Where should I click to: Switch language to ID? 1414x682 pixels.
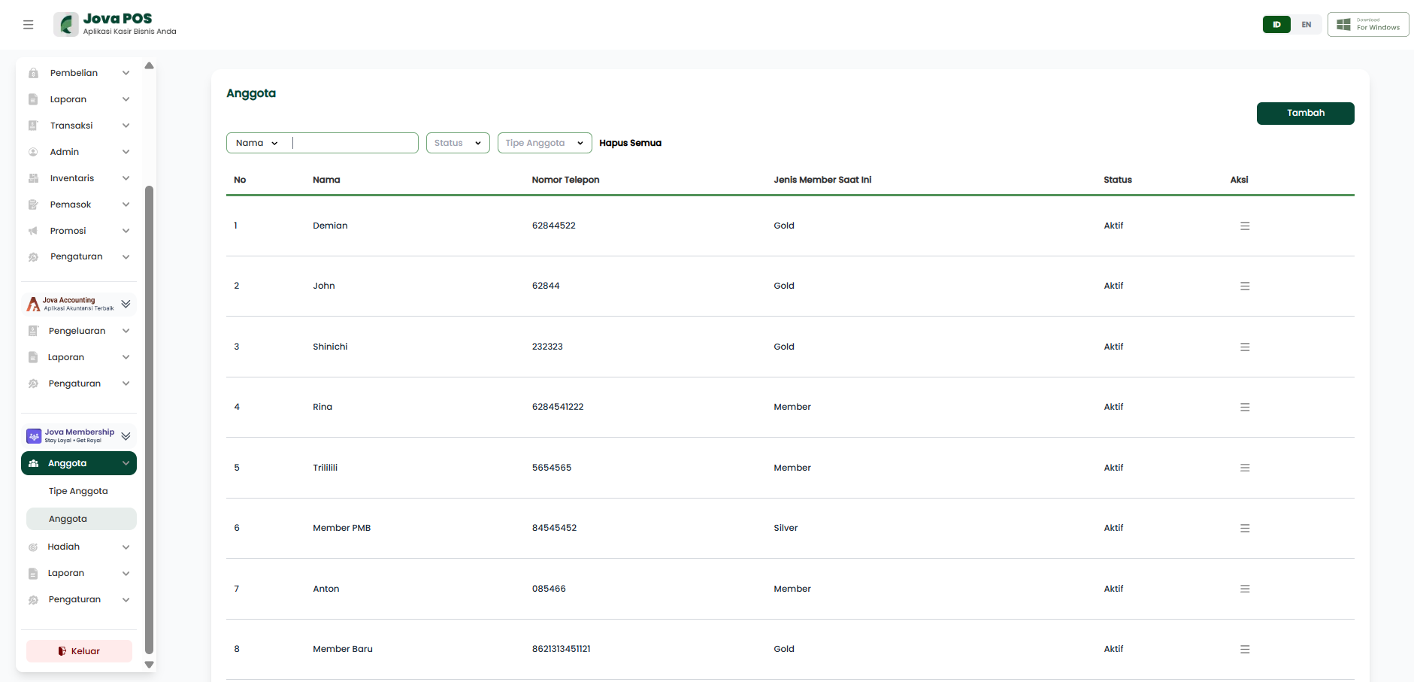pos(1276,25)
